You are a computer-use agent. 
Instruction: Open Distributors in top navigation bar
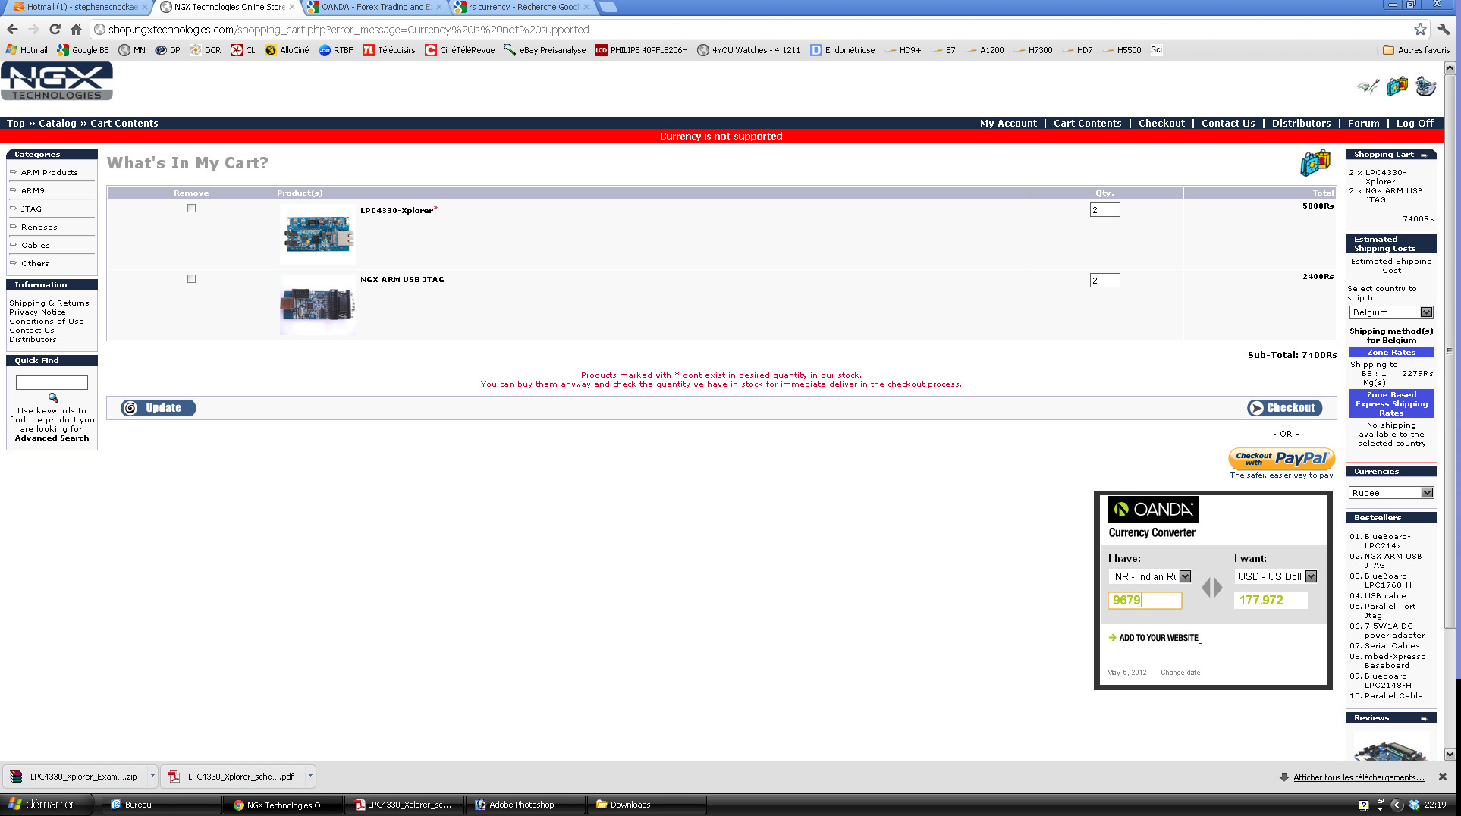click(1301, 124)
